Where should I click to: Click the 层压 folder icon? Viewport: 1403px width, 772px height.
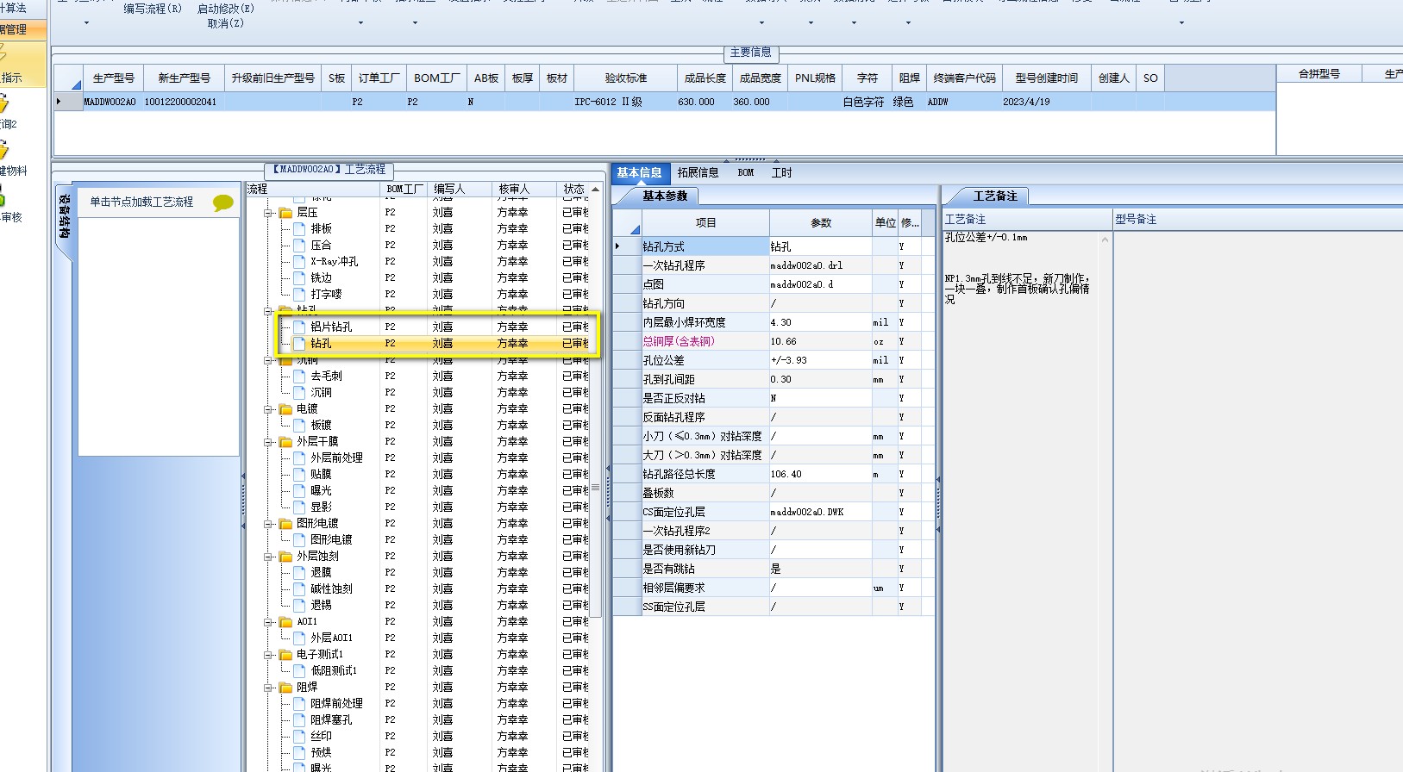pyautogui.click(x=286, y=212)
